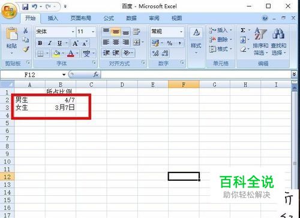Image resolution: width=300 pixels, height=218 pixels.
Task: Apply cell borders
Action: click(40, 53)
